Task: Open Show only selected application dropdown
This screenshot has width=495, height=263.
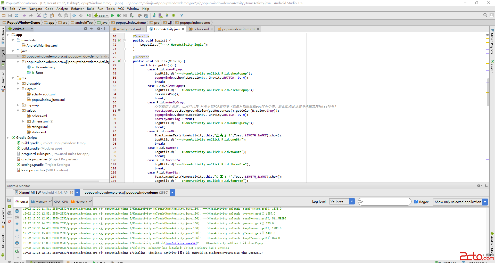Action: (x=485, y=202)
